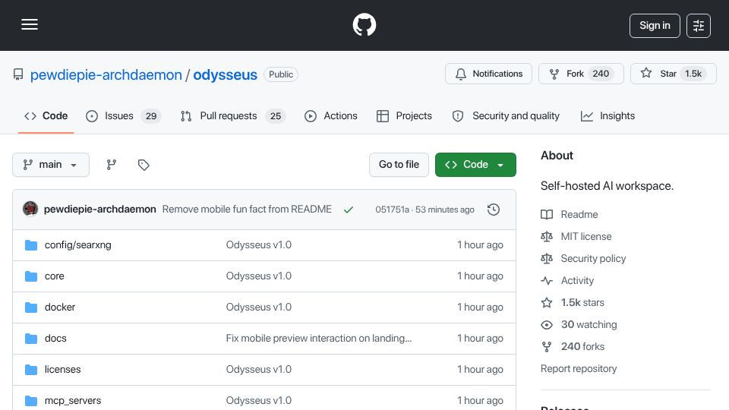The image size is (729, 410).
Task: Go to GitHub homepage via Octocat logo
Action: pyautogui.click(x=364, y=24)
